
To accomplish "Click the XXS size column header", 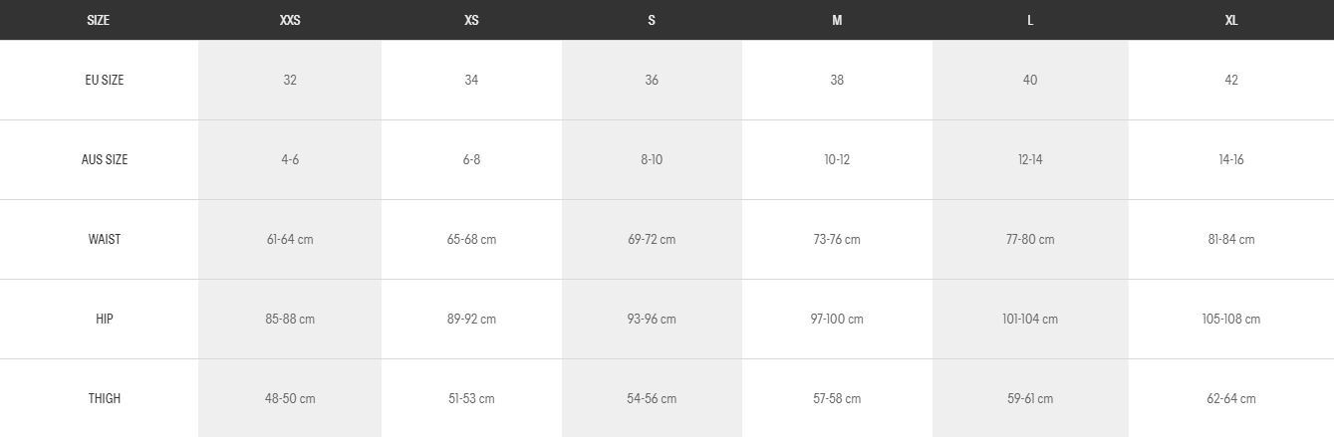I will pos(290,20).
